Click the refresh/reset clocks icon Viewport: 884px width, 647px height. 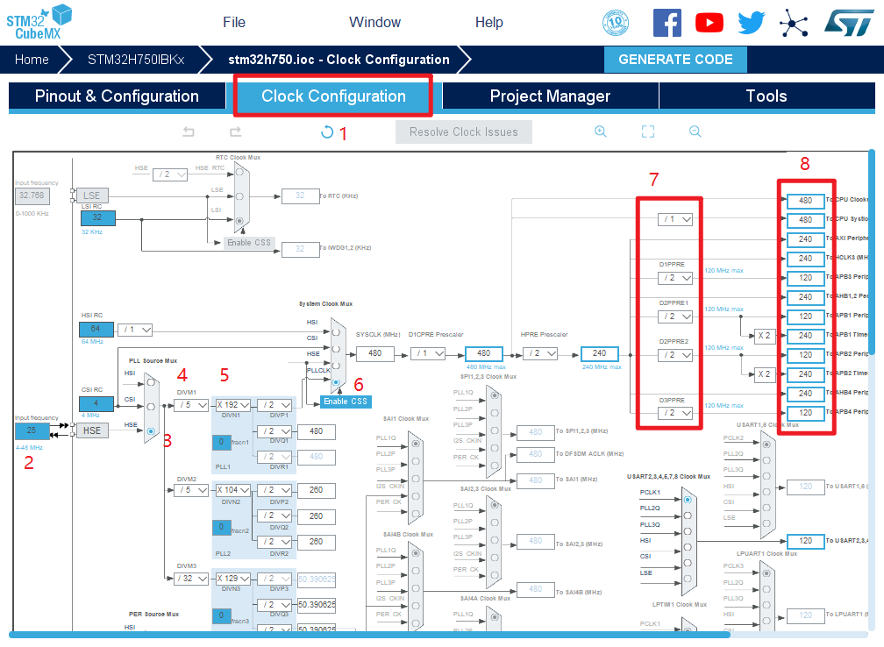click(327, 132)
